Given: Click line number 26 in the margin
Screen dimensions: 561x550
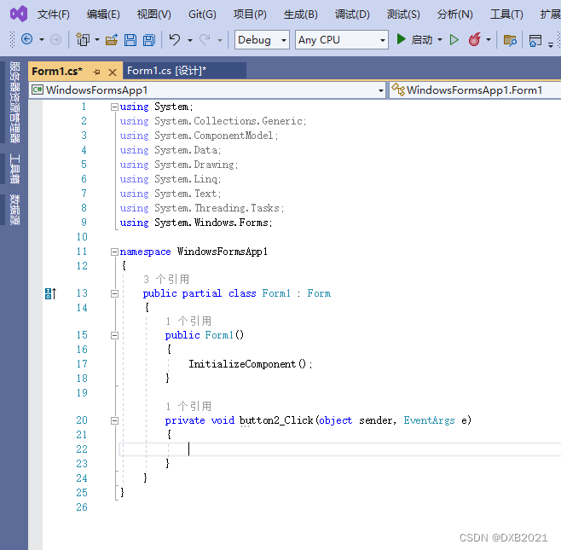Looking at the screenshot, I should tap(82, 507).
